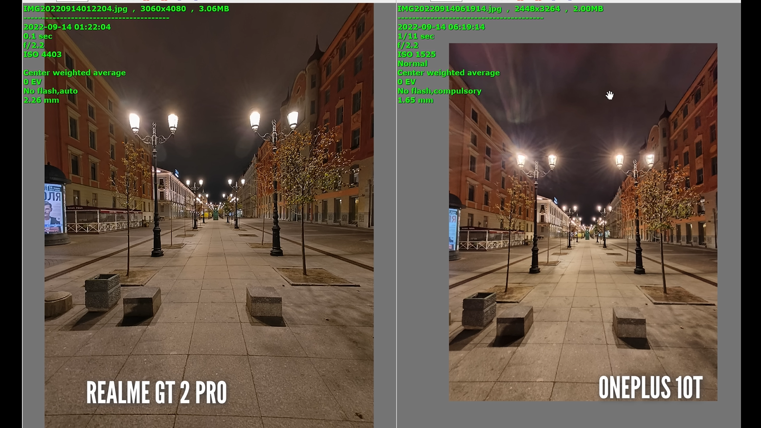Image resolution: width=761 pixels, height=428 pixels.
Task: Click the 'ISO 1525' value
Action: click(x=417, y=54)
